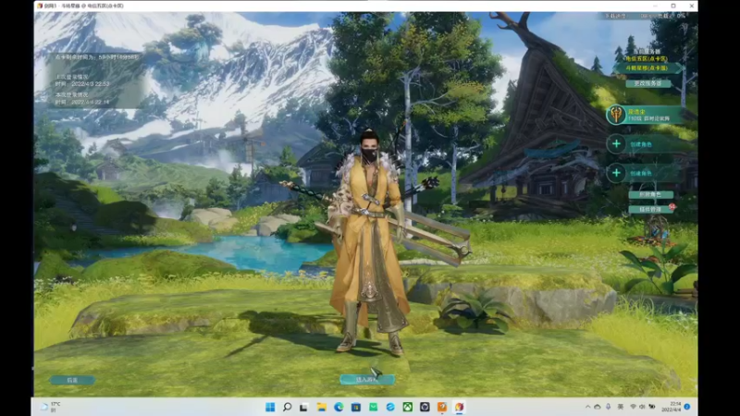The image size is (740, 416).
Task: Open the taskbar clock and date
Action: click(x=672, y=407)
